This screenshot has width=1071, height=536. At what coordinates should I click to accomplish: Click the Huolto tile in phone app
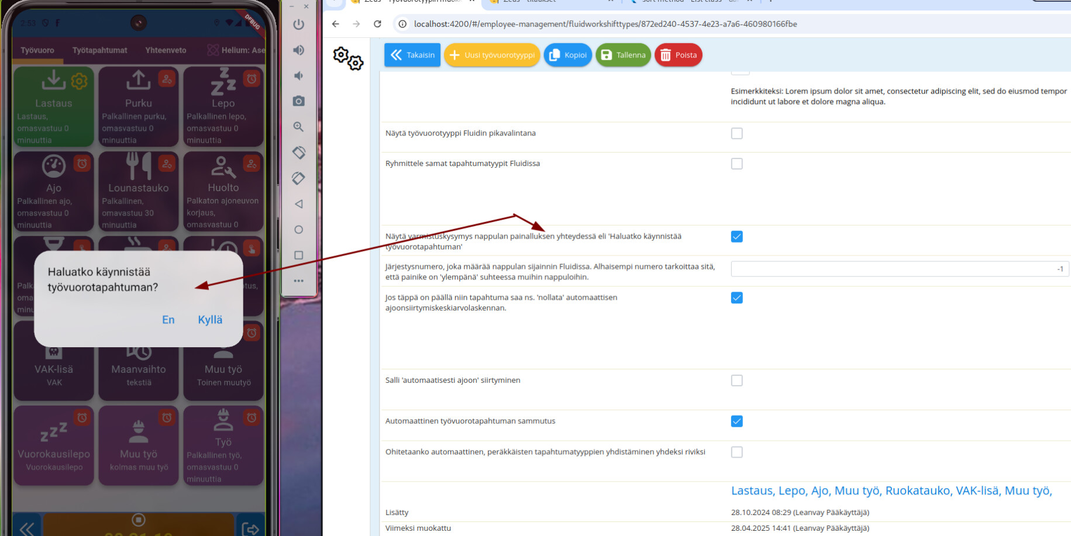coord(223,191)
